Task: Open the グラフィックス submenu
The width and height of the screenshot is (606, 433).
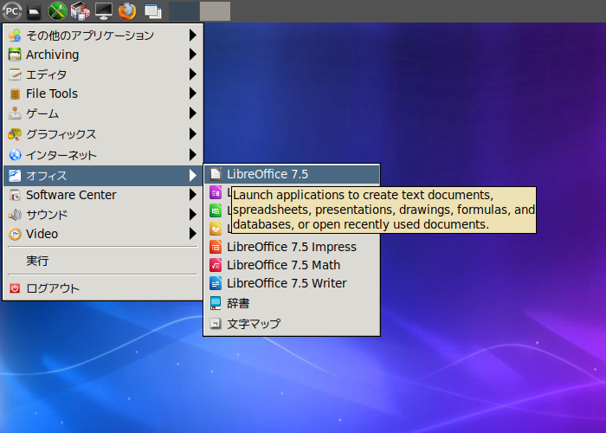Action: pos(103,134)
